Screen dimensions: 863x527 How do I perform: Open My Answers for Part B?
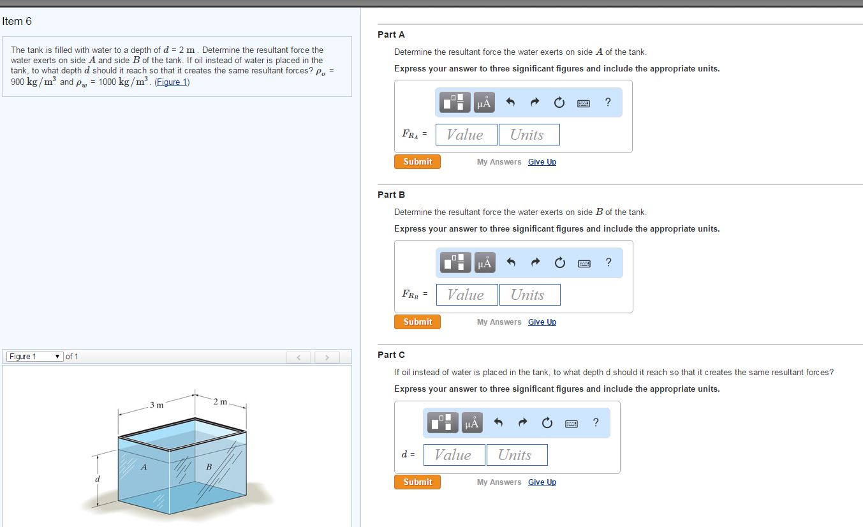[499, 322]
